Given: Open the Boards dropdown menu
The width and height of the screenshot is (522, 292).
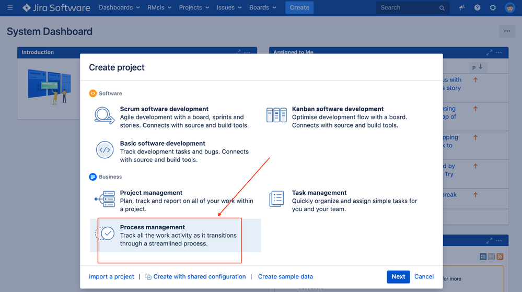Looking at the screenshot, I should [263, 7].
